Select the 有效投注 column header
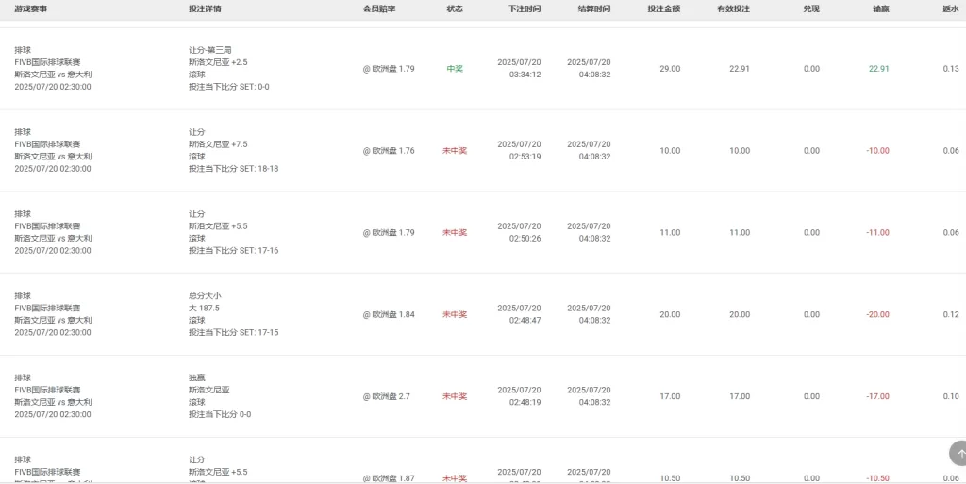This screenshot has width=966, height=484. tap(734, 9)
